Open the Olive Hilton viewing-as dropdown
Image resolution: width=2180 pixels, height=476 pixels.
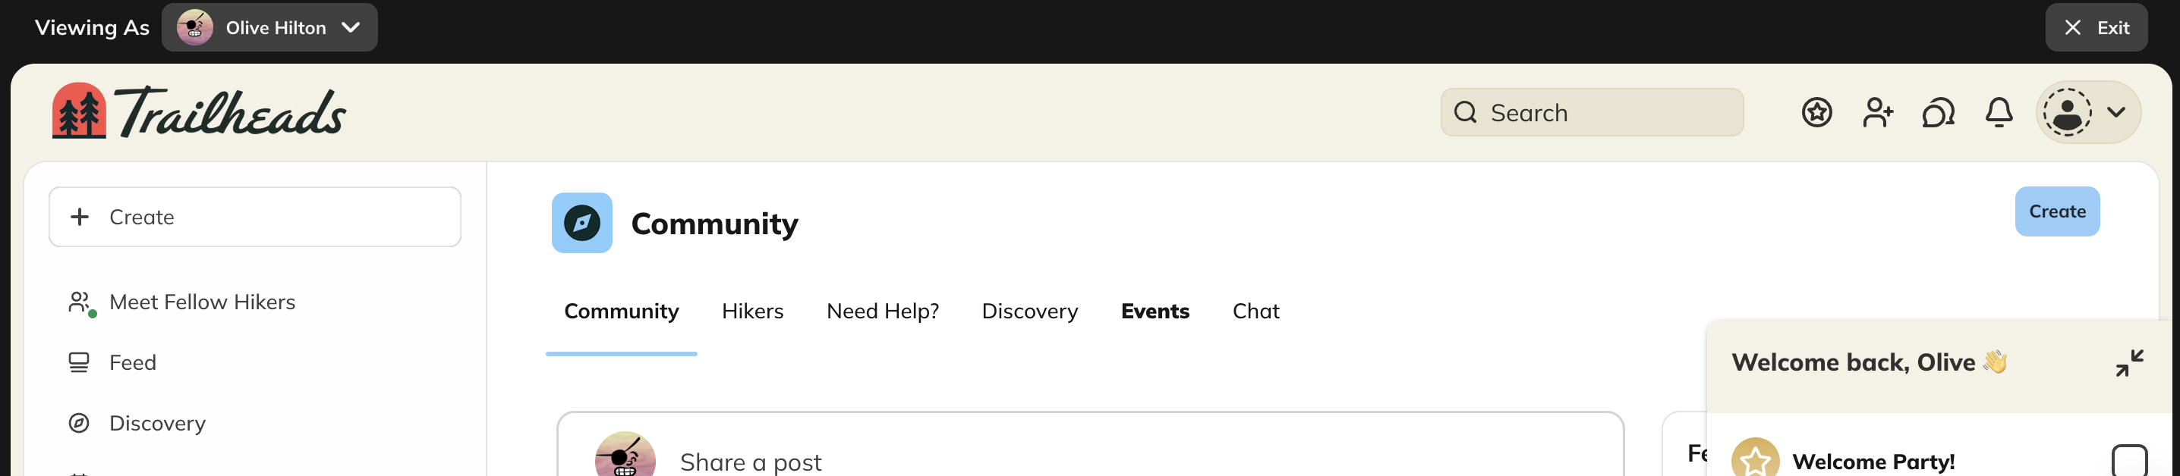click(269, 27)
